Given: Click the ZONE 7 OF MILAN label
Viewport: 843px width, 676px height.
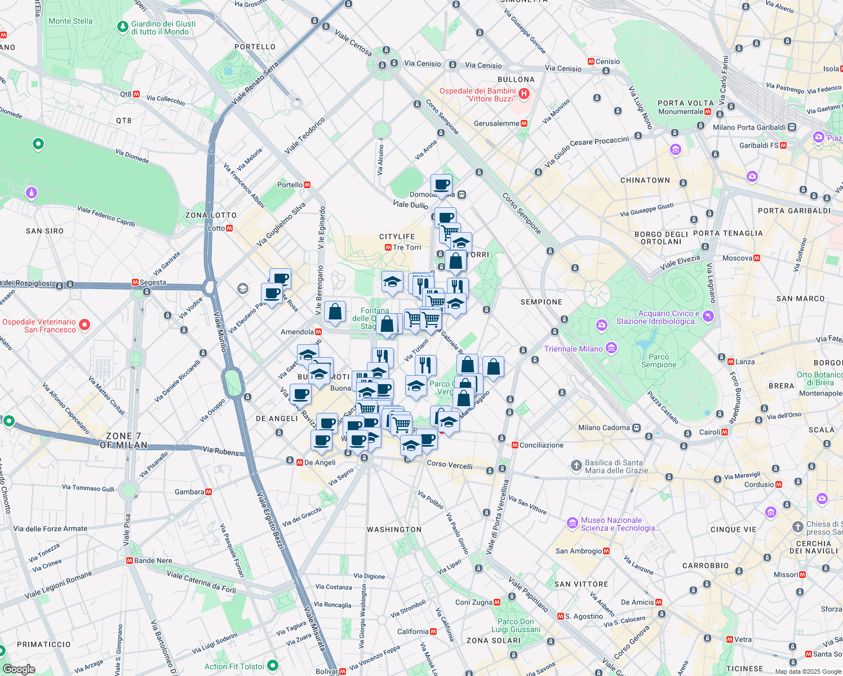Looking at the screenshot, I should tap(124, 441).
